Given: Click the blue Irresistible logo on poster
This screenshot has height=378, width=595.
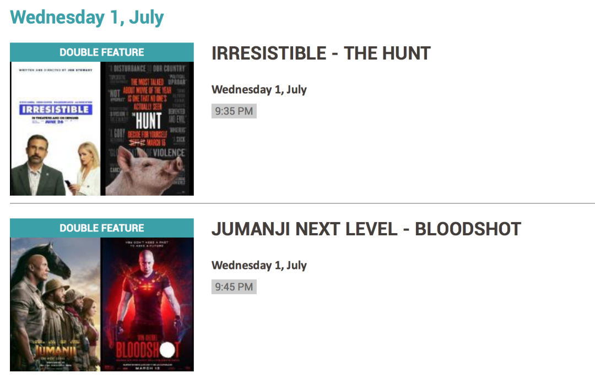Looking at the screenshot, I should 55,109.
